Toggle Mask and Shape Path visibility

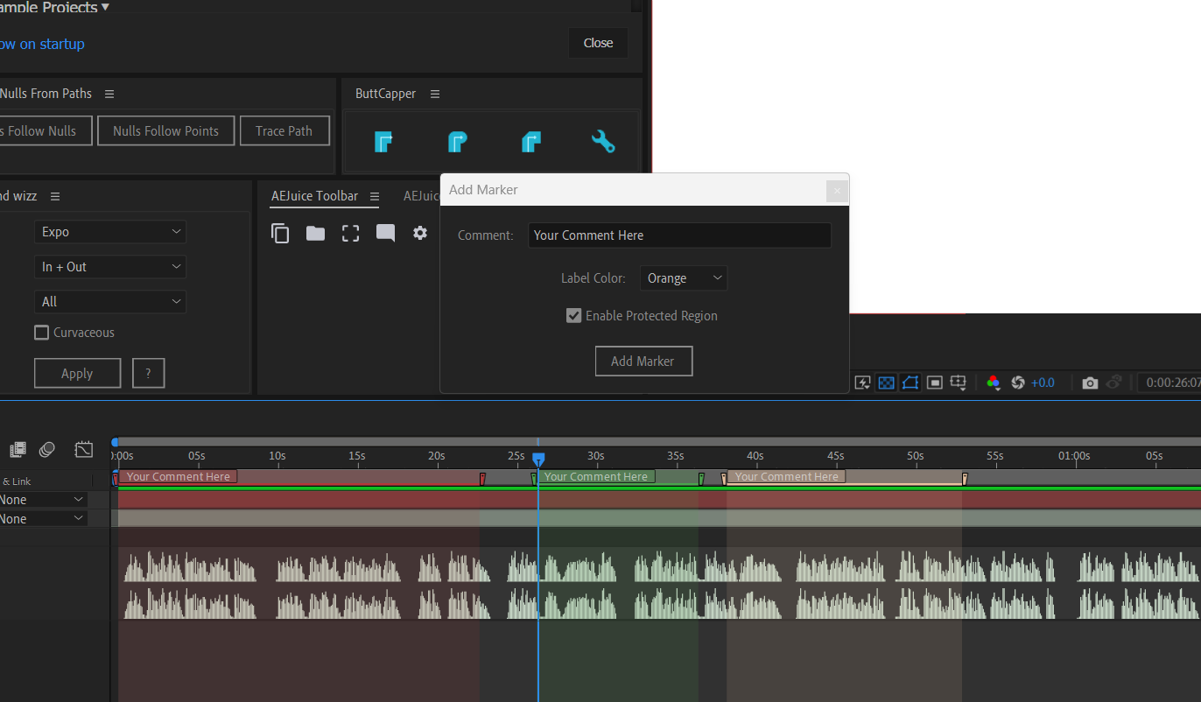[910, 383]
